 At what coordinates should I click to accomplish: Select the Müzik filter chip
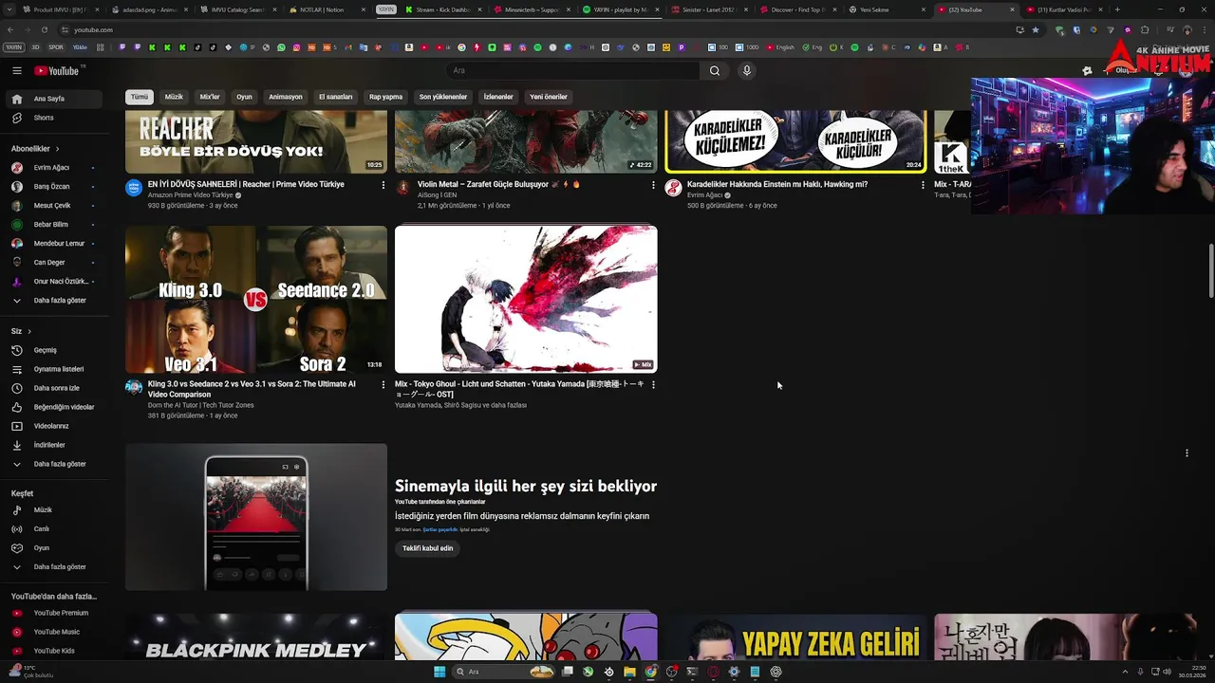click(x=174, y=97)
